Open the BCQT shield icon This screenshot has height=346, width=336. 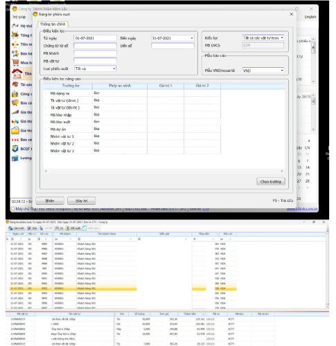(15, 149)
